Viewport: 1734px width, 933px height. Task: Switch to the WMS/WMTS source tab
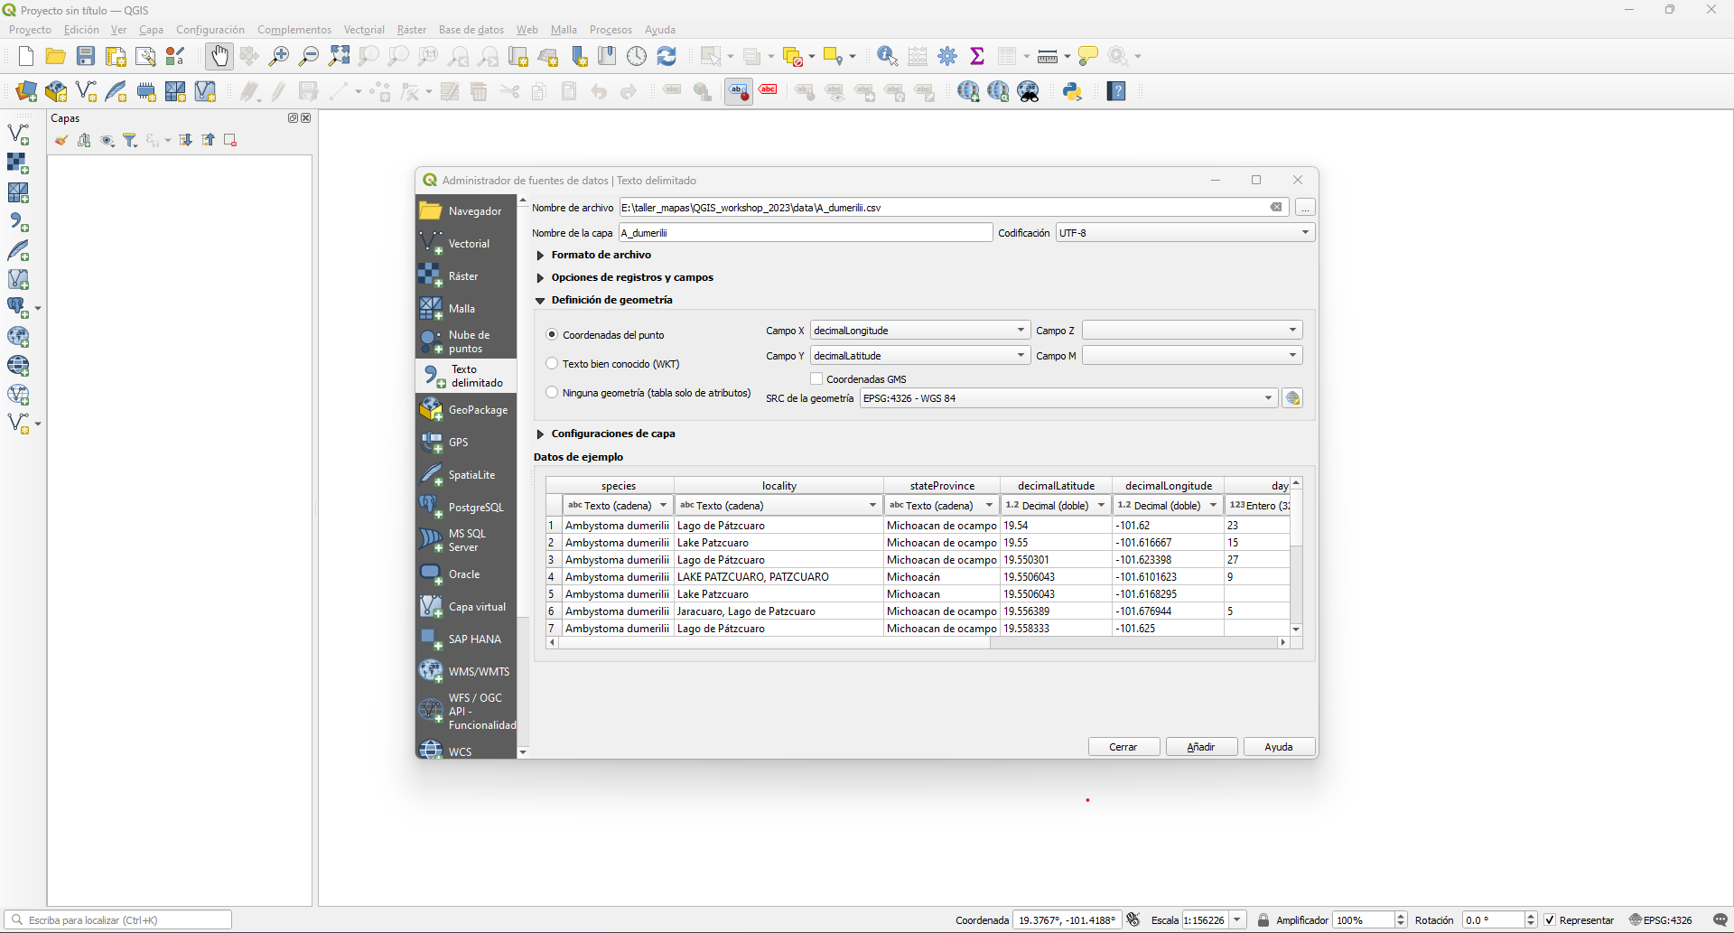pos(466,671)
